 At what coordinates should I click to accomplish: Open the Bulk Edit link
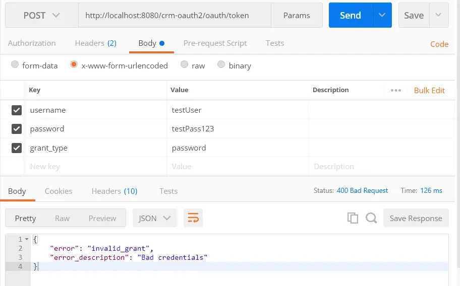coord(430,91)
